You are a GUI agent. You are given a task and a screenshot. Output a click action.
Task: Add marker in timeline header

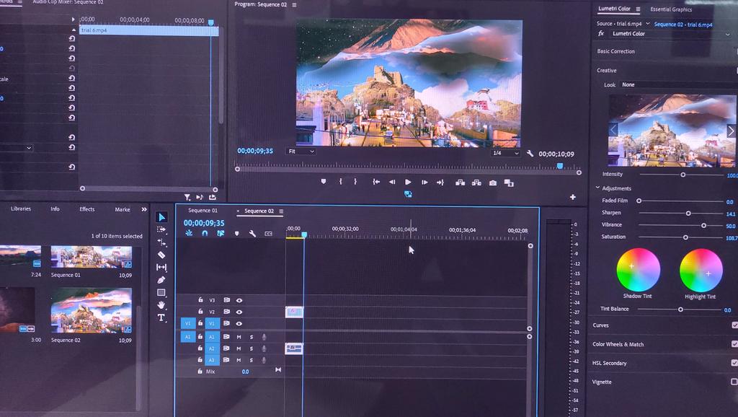236,233
